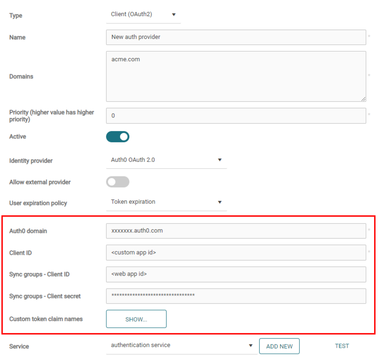Click the Identity provider dropdown arrow icon
The height and width of the screenshot is (359, 378).
pyautogui.click(x=220, y=160)
